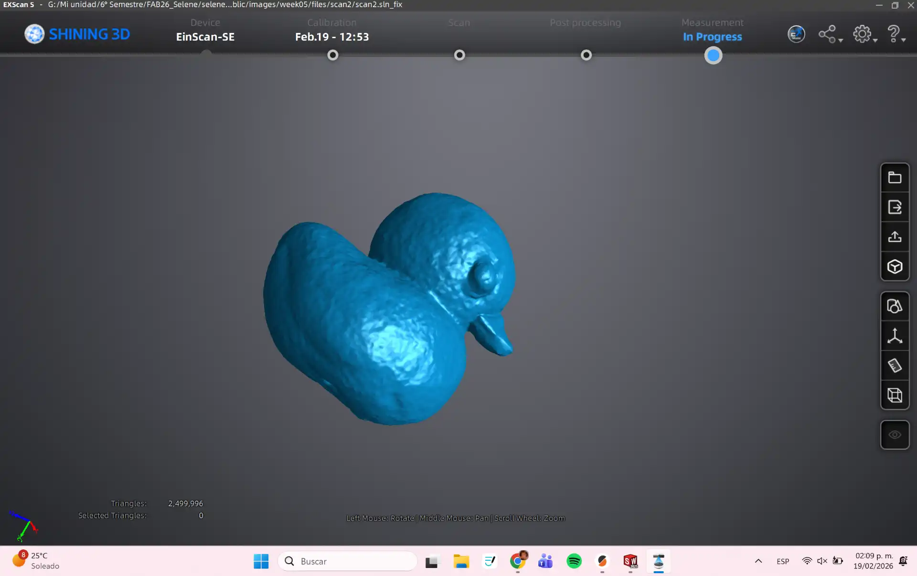Click the EinScan-SE device label
Screen dimensions: 917x576
coord(205,37)
